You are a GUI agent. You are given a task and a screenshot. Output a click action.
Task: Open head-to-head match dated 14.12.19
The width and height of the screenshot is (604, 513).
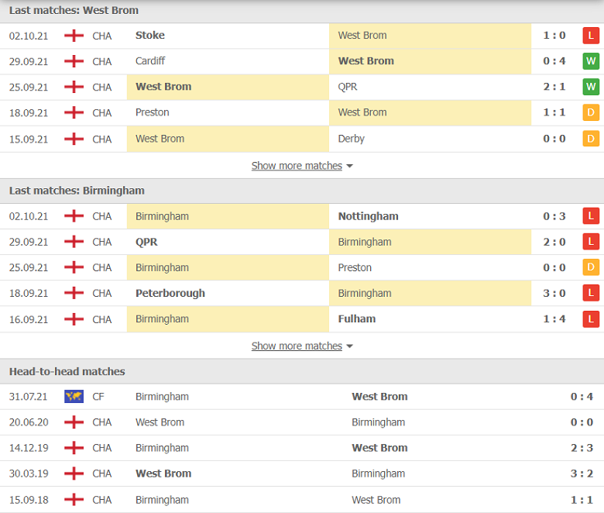pyautogui.click(x=302, y=448)
